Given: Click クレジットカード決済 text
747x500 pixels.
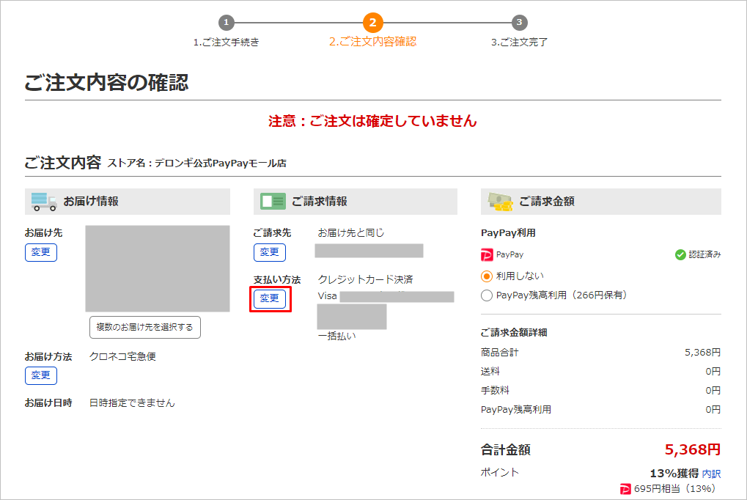Looking at the screenshot, I should tap(365, 279).
